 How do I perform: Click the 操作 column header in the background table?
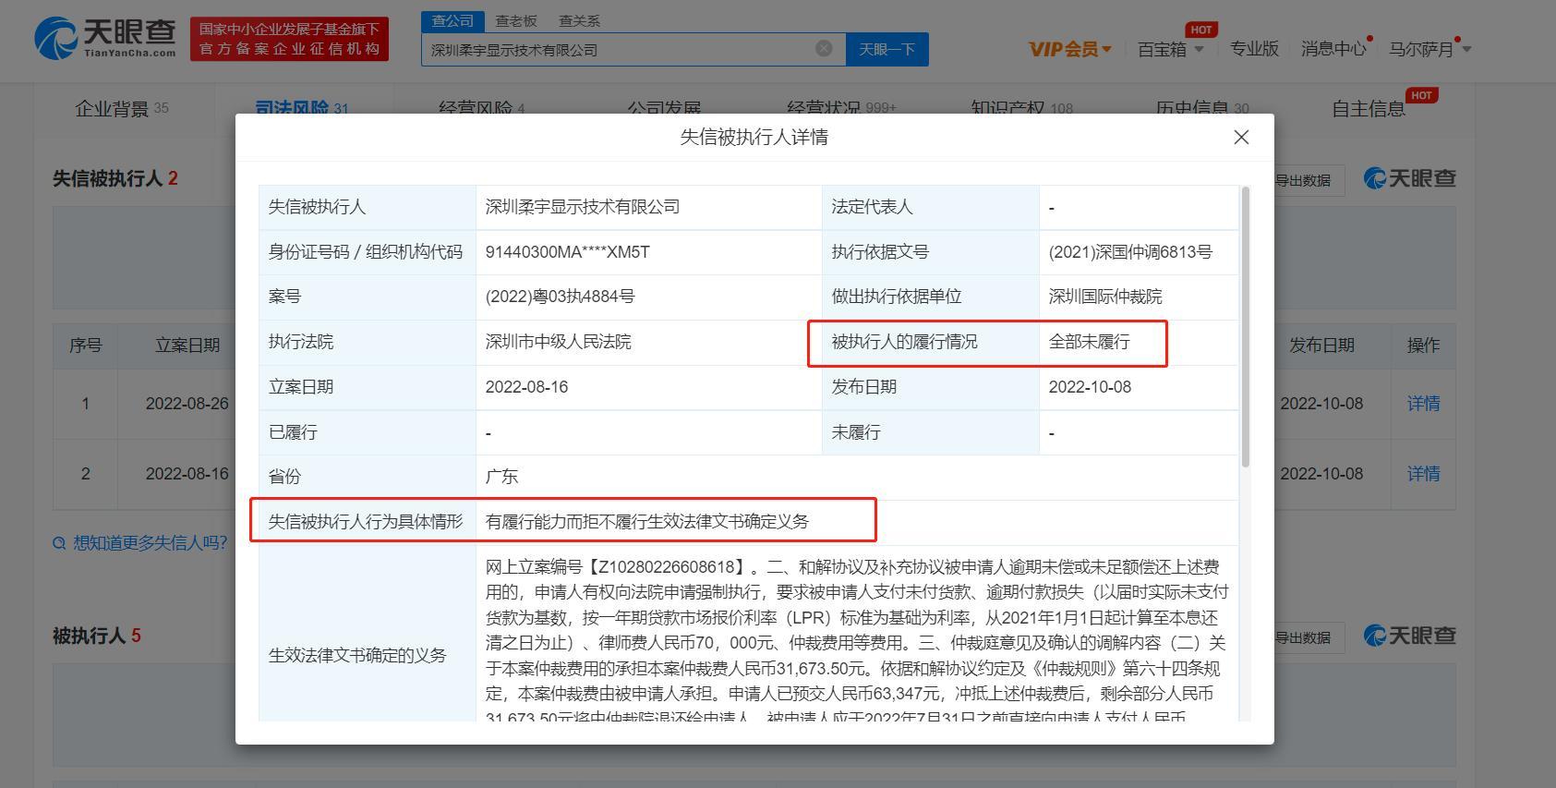coord(1423,346)
